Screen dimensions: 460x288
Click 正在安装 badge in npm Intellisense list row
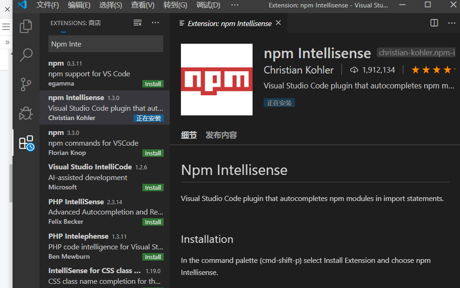point(148,118)
